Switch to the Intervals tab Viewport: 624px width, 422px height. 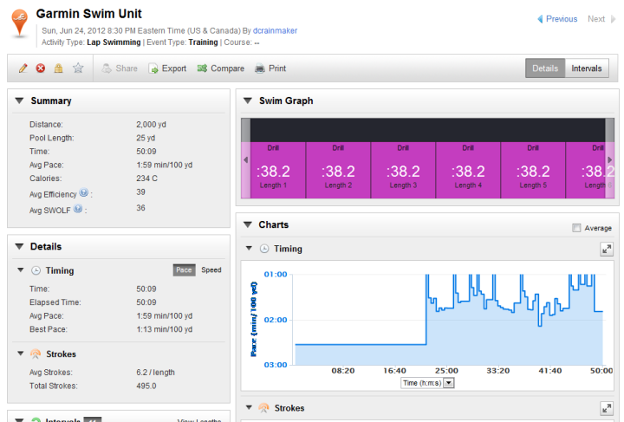[x=587, y=68]
